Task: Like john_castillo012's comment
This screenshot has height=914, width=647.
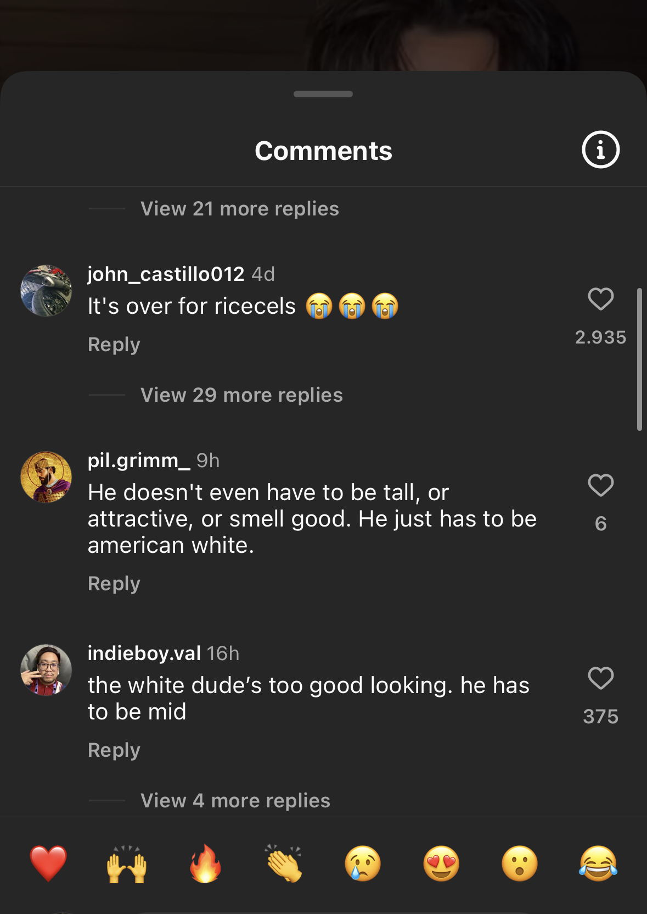Action: [600, 300]
